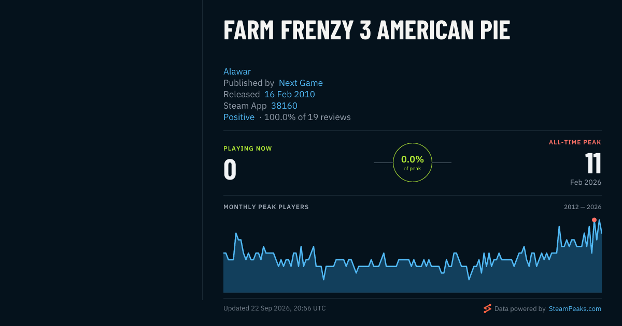
Task: Click the 16 Feb 2010 release date
Action: (290, 94)
